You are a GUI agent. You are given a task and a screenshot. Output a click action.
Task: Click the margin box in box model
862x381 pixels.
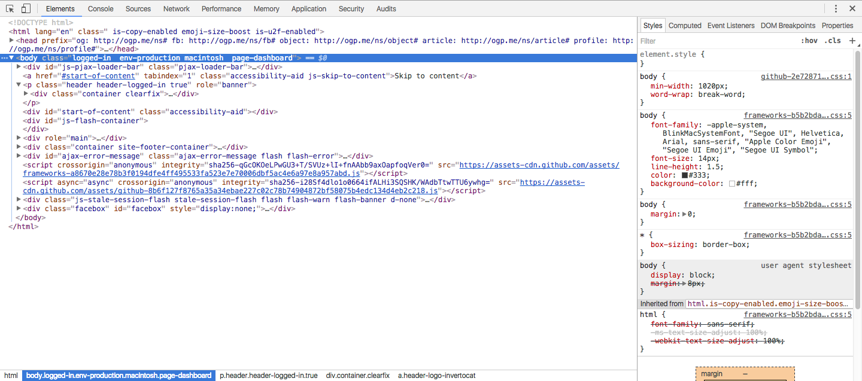745,374
